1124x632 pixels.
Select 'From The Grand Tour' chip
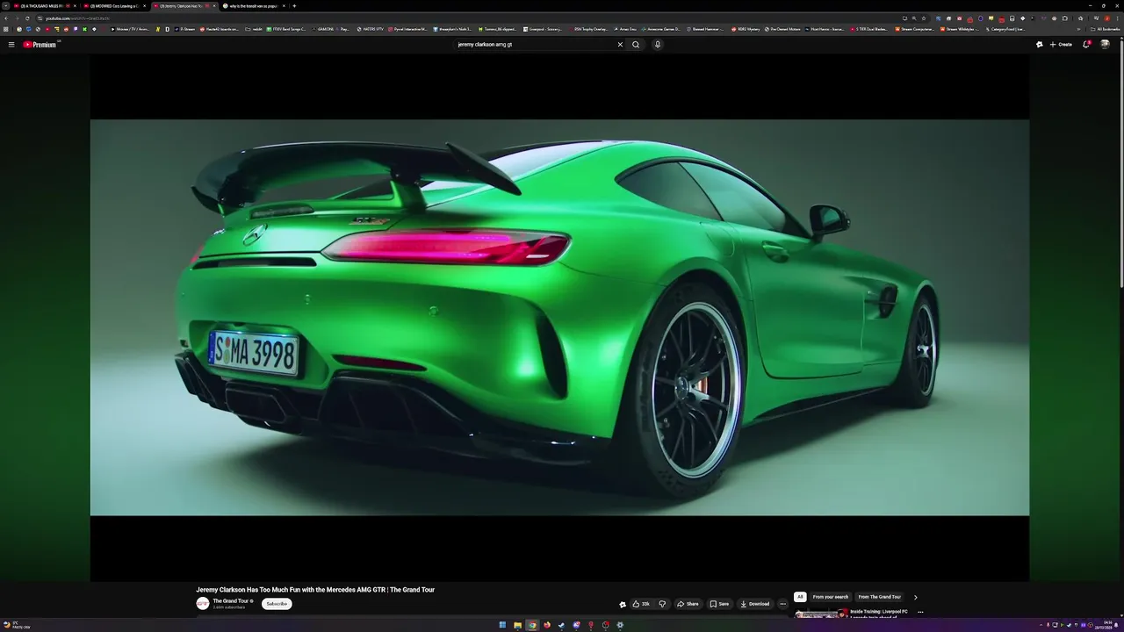[879, 597]
